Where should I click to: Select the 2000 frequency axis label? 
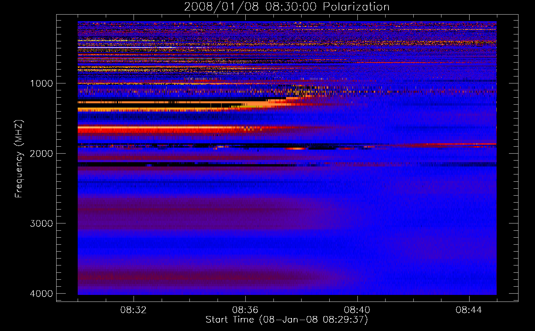(41, 154)
